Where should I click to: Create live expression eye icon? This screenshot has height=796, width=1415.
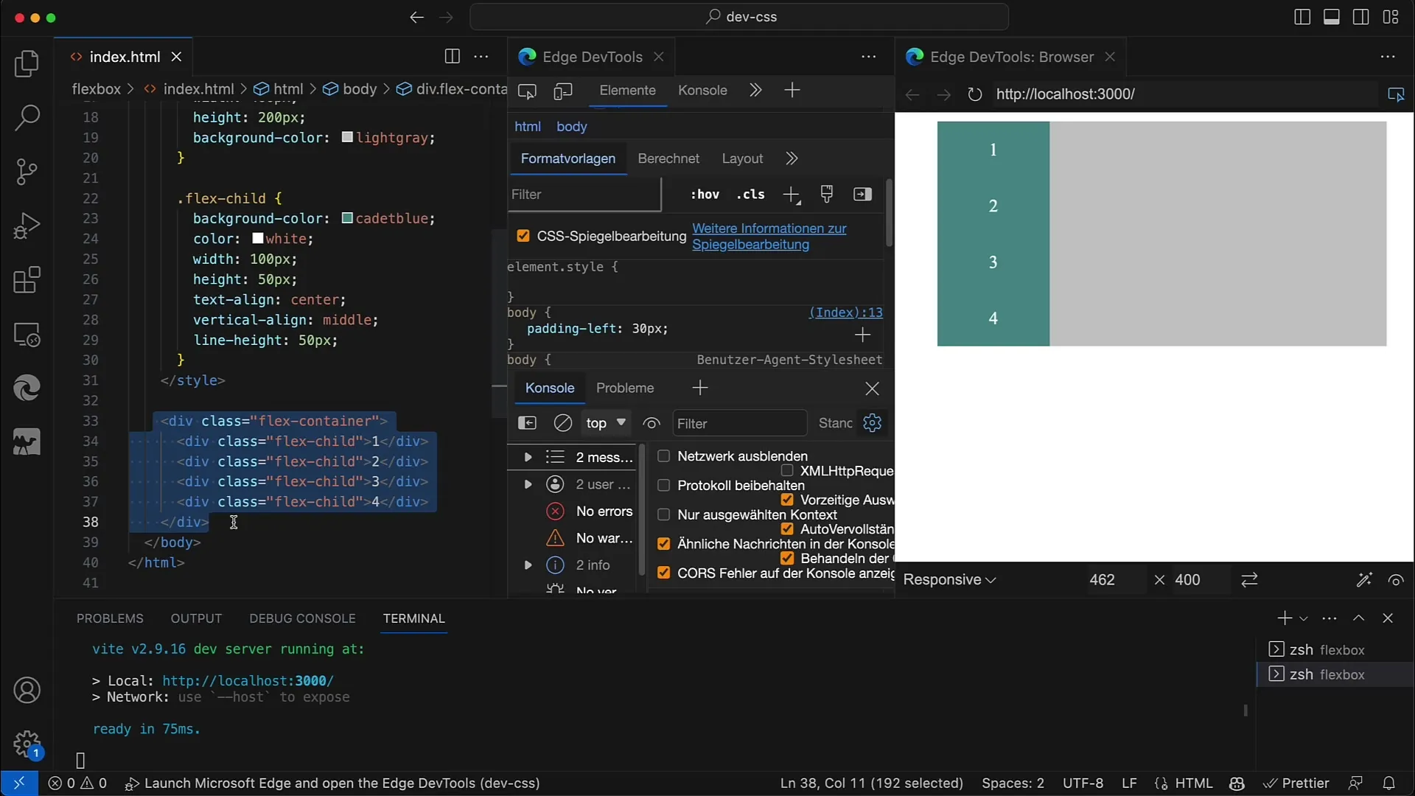pyautogui.click(x=651, y=423)
